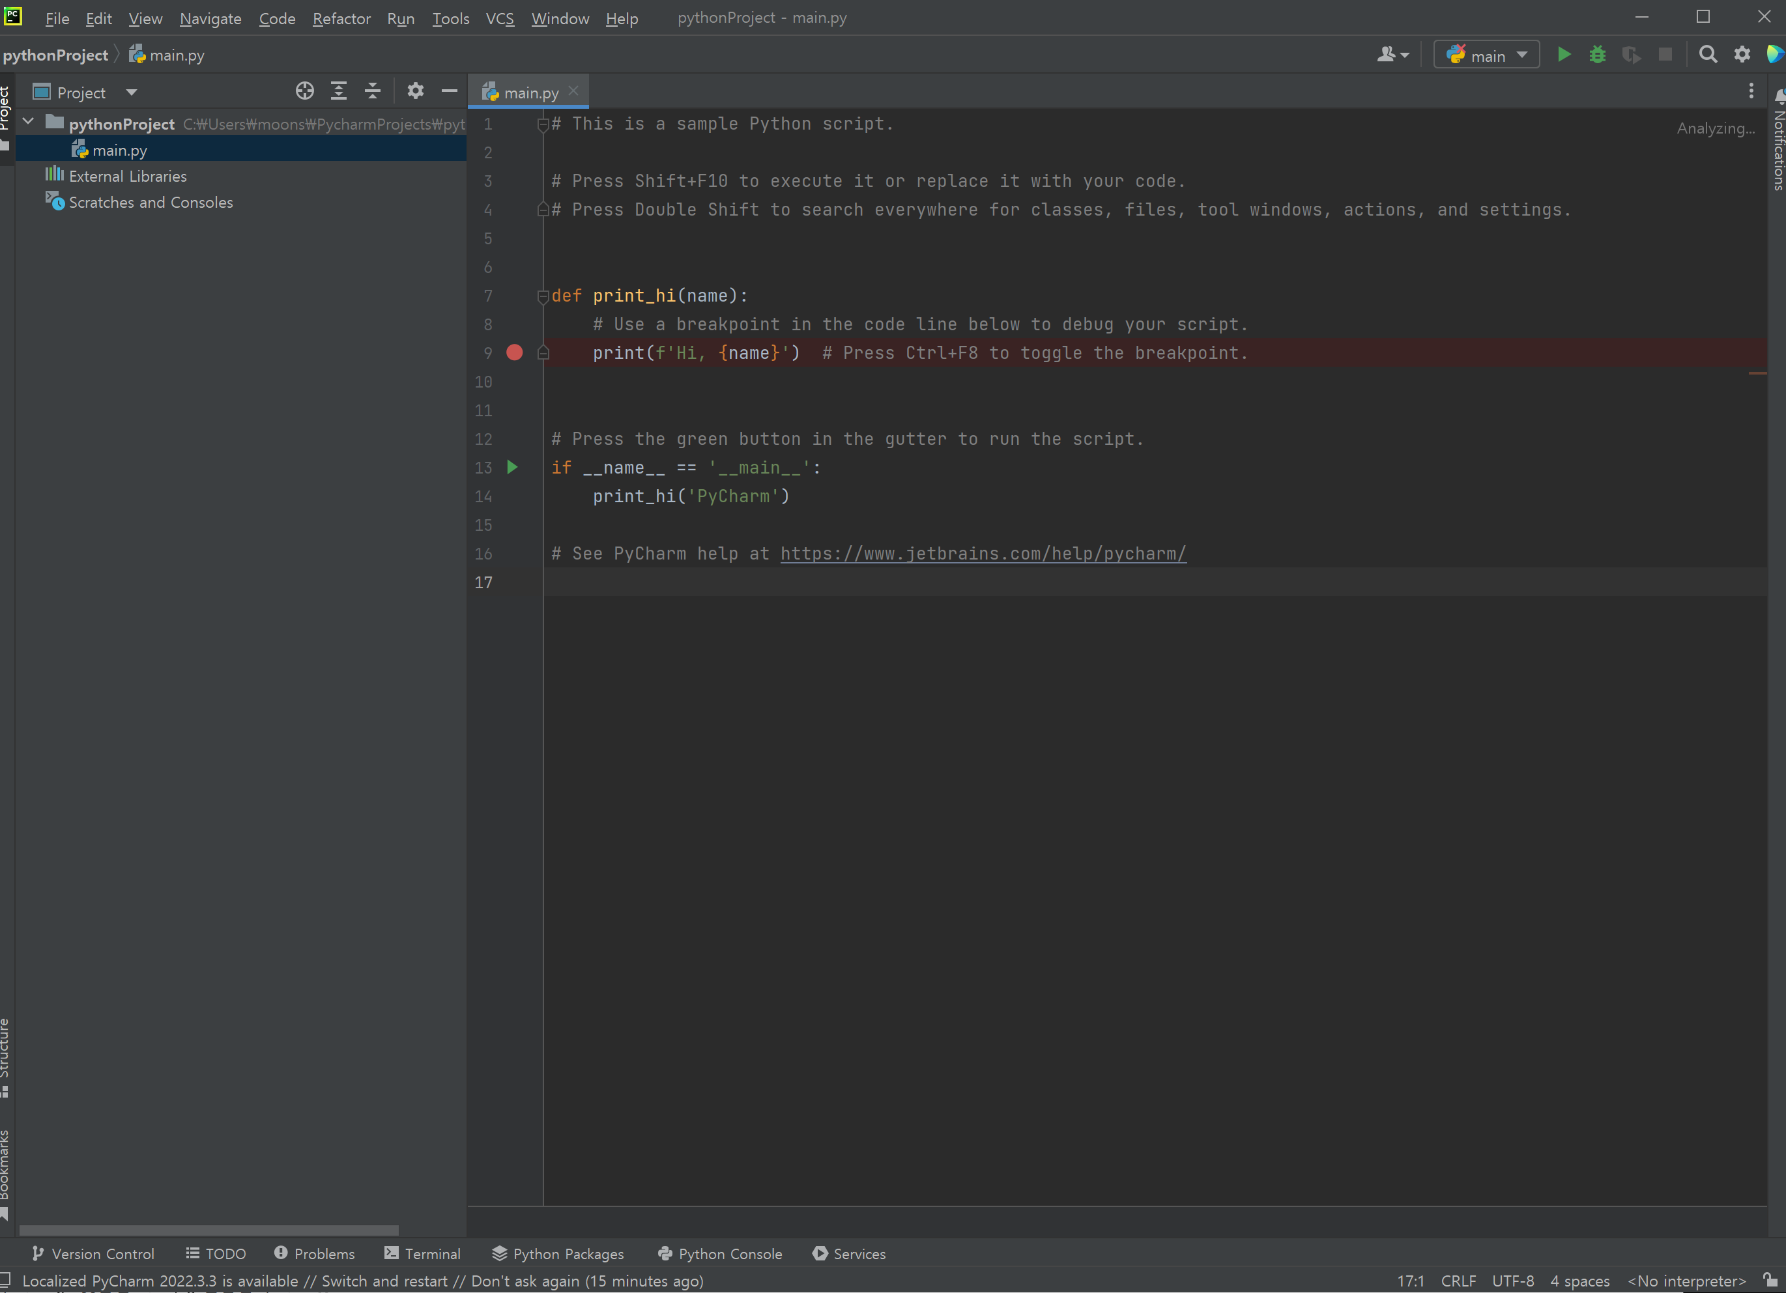Toggle read-only lock icon in status bar
Image resolution: width=1786 pixels, height=1293 pixels.
1770,1279
